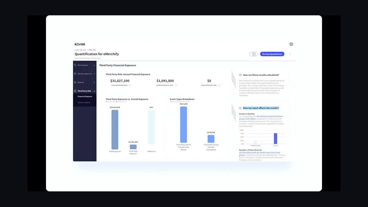
Task: Click 'Assets Criticality' subheading
Action: click(247, 114)
